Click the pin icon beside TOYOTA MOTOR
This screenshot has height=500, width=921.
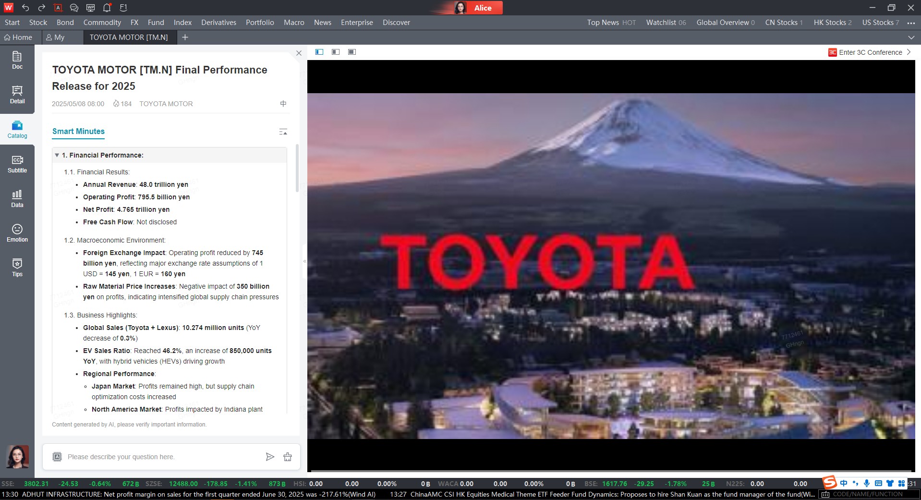point(283,104)
